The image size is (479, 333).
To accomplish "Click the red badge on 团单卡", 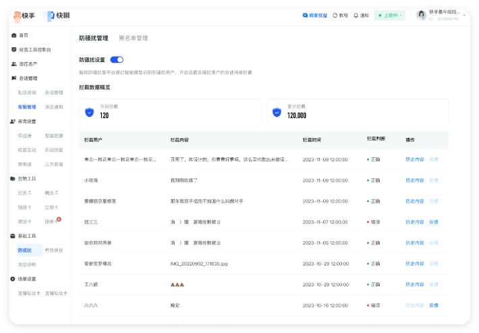I will coord(59,220).
